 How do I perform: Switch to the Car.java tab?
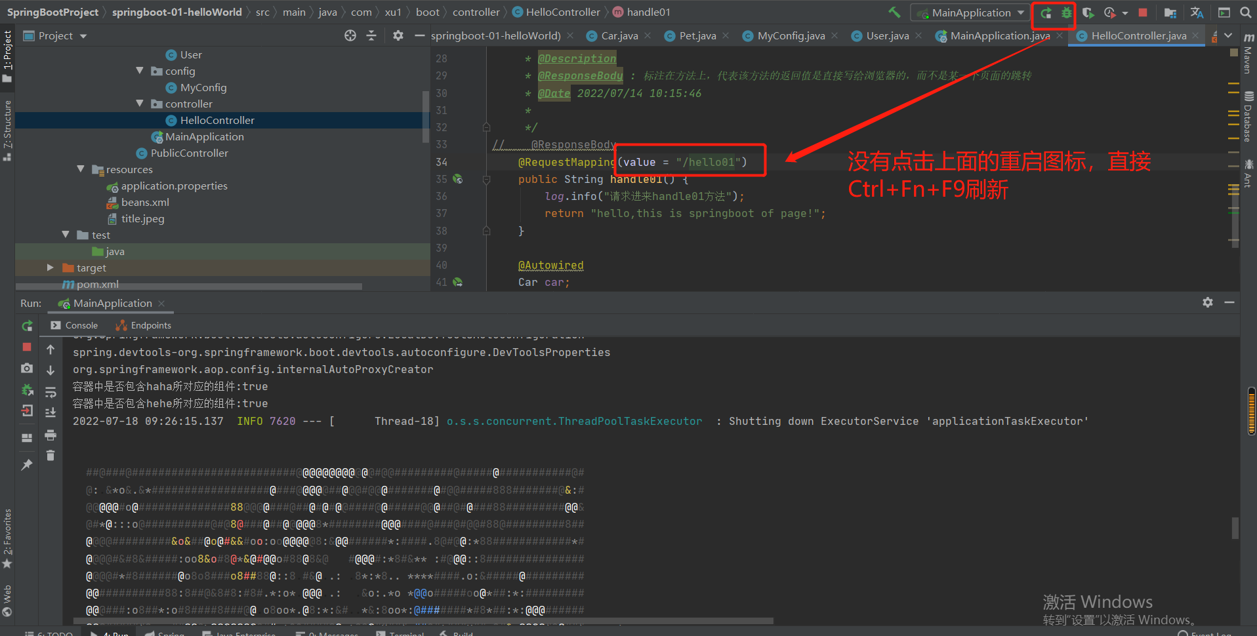[x=619, y=36]
